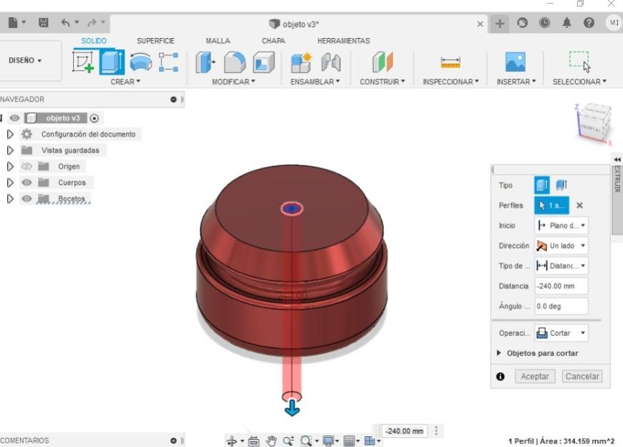Show the hidden Origen folder

26,166
